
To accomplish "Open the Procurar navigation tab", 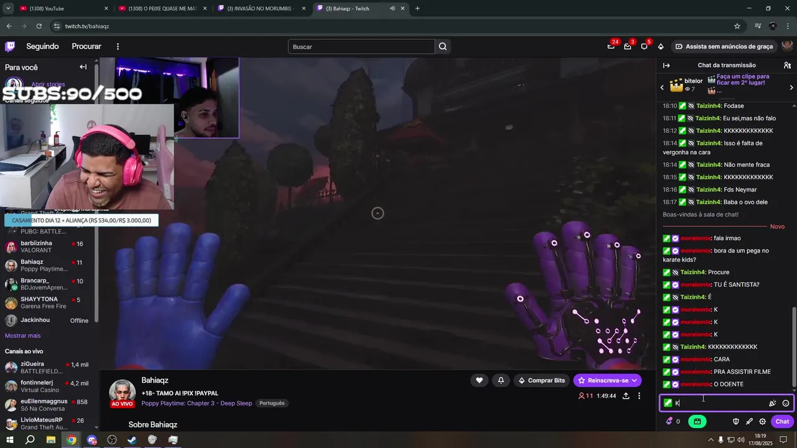I will tap(87, 47).
